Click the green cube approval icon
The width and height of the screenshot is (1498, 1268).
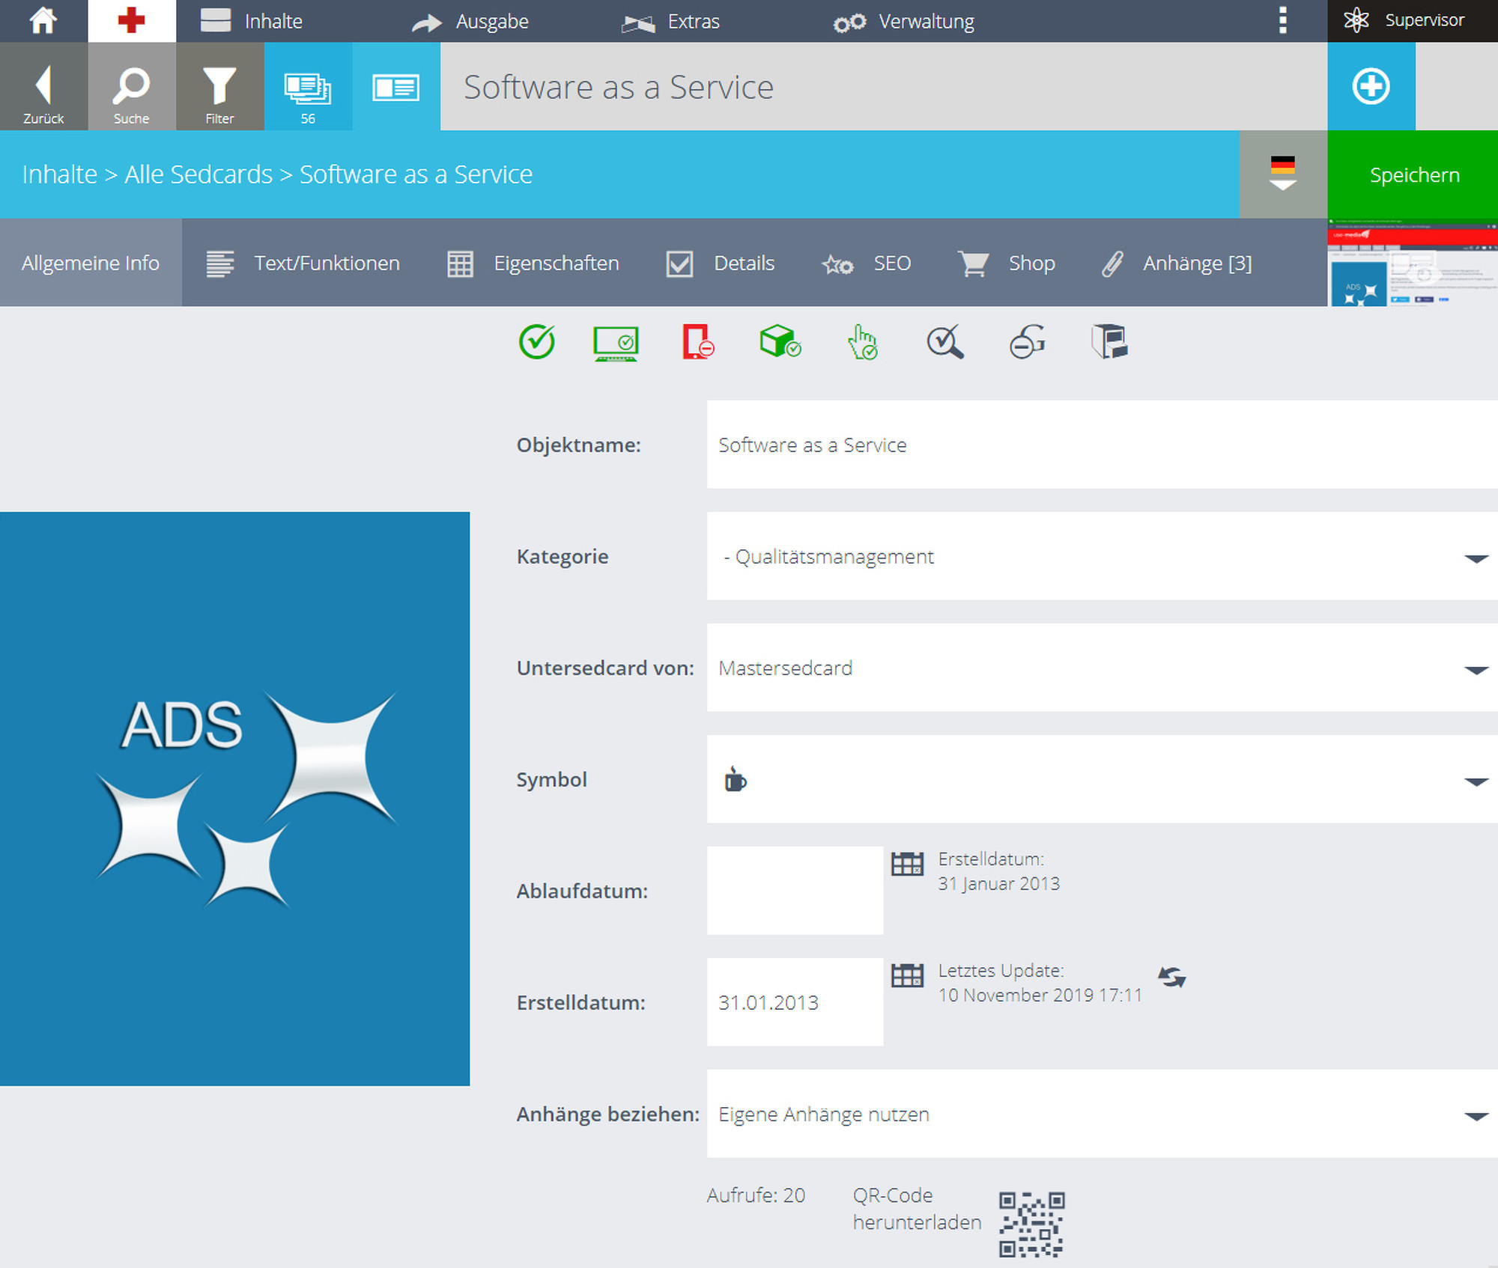pyautogui.click(x=780, y=341)
